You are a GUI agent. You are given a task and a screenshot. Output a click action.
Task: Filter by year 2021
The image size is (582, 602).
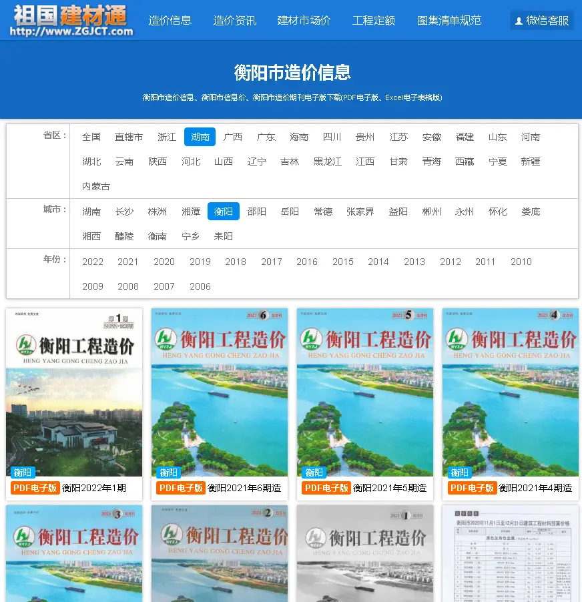tap(128, 262)
